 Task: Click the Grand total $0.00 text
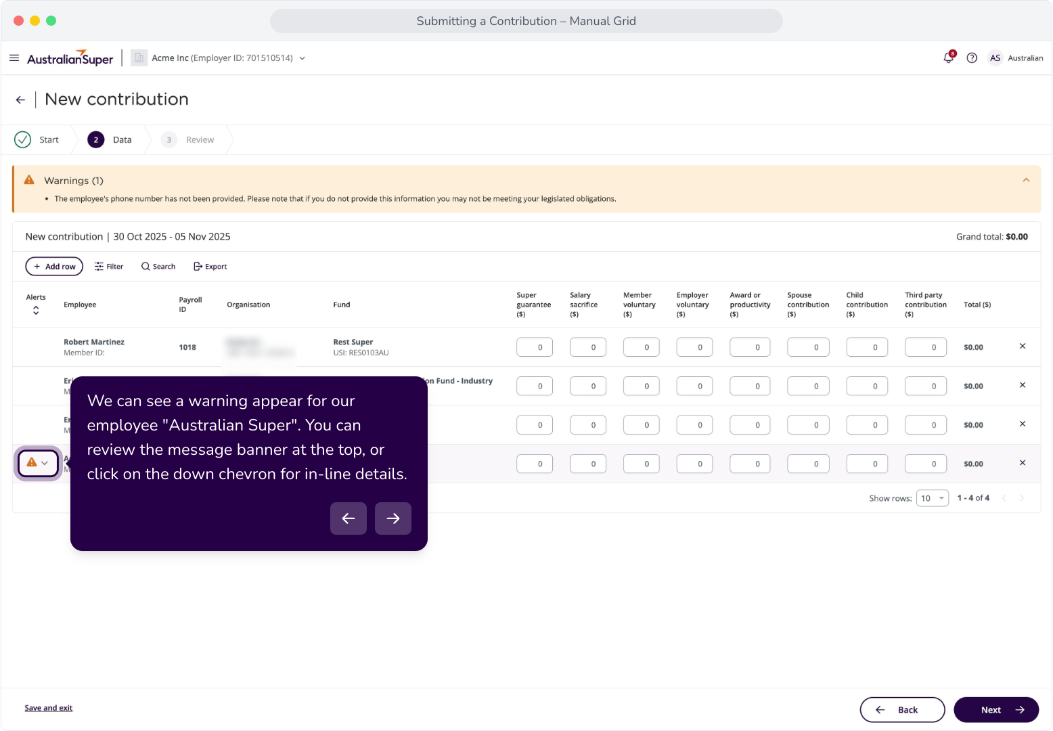992,237
